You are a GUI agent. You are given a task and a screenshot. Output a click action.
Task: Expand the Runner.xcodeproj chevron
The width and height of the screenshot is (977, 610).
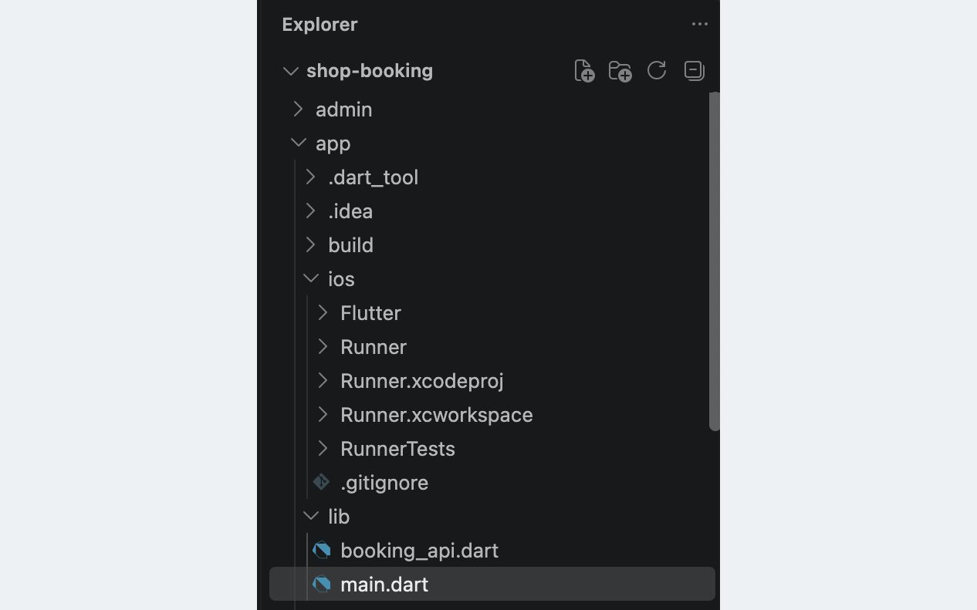coord(323,381)
